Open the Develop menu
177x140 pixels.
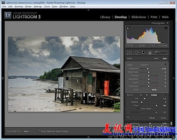(x=19, y=7)
